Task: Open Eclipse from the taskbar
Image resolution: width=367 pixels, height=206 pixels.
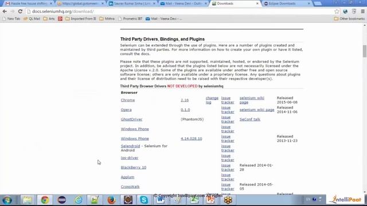Action: coord(62,200)
